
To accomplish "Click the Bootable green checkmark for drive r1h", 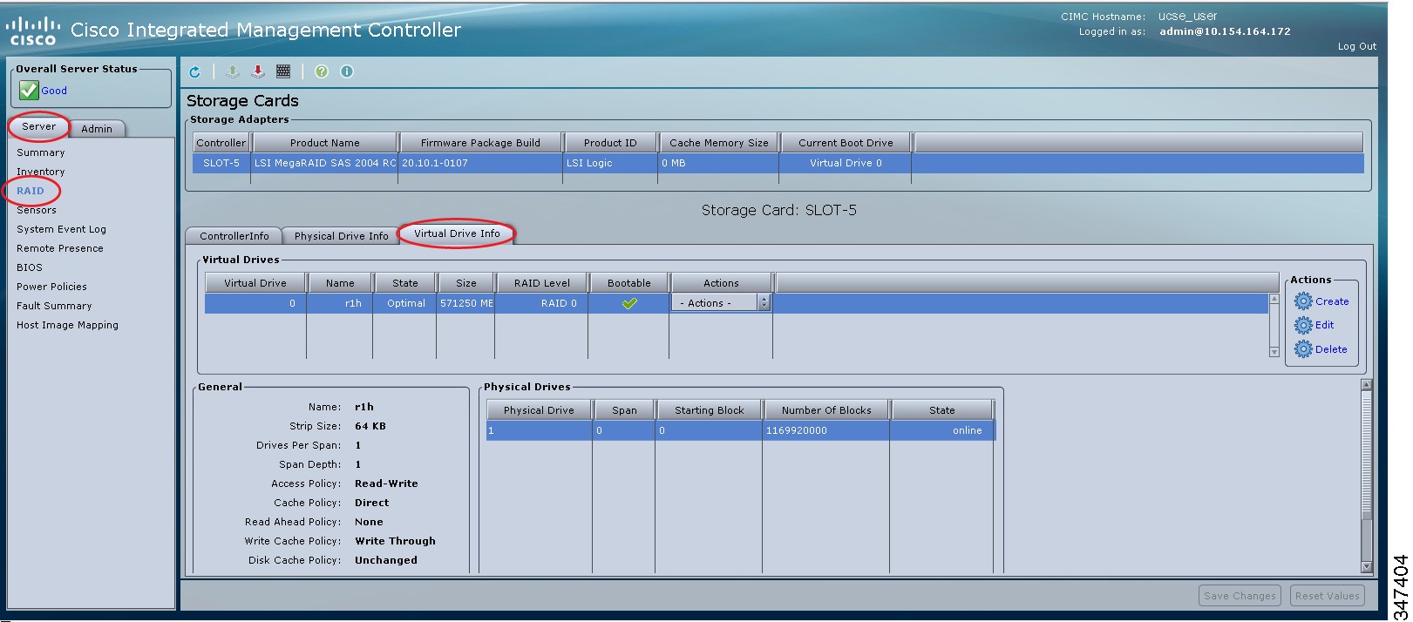I will coord(629,303).
